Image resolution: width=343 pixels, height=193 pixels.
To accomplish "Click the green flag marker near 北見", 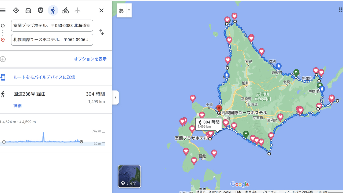I will click(x=296, y=73).
